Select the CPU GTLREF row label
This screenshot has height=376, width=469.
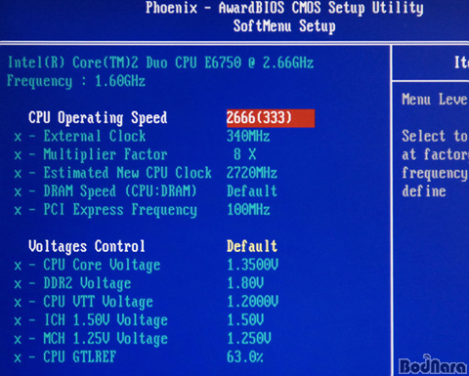point(80,357)
